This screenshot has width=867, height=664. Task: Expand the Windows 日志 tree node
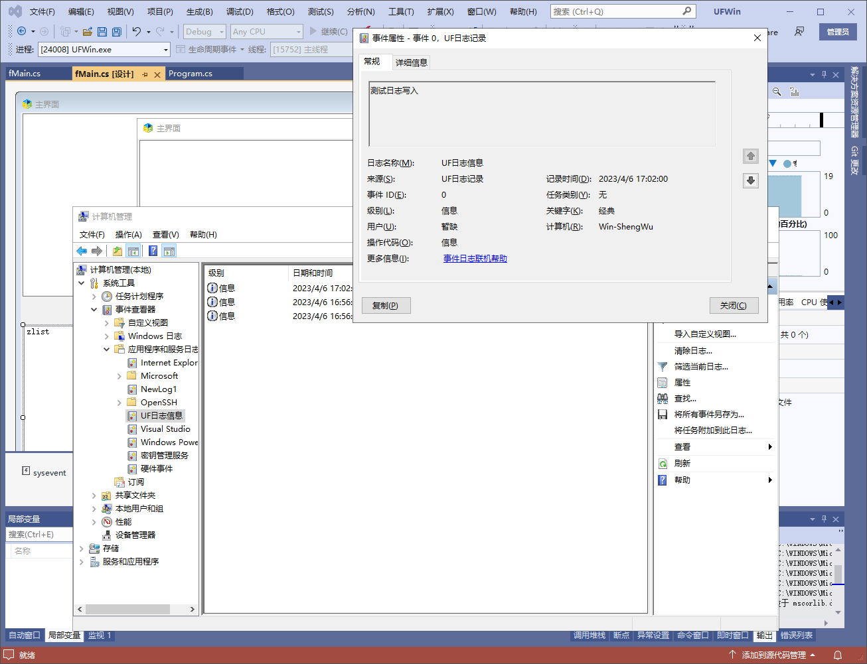pyautogui.click(x=107, y=336)
